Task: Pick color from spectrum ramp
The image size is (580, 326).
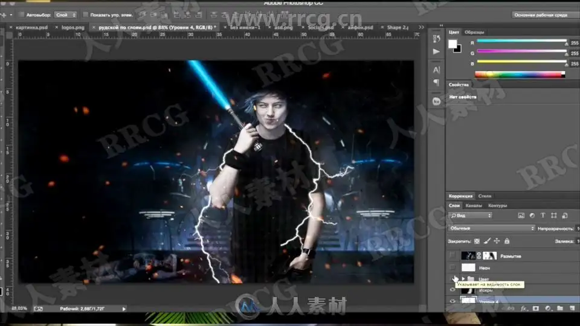Action: pos(520,75)
